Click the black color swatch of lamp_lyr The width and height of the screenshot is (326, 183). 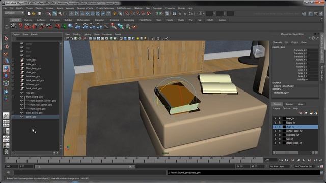[284, 118]
